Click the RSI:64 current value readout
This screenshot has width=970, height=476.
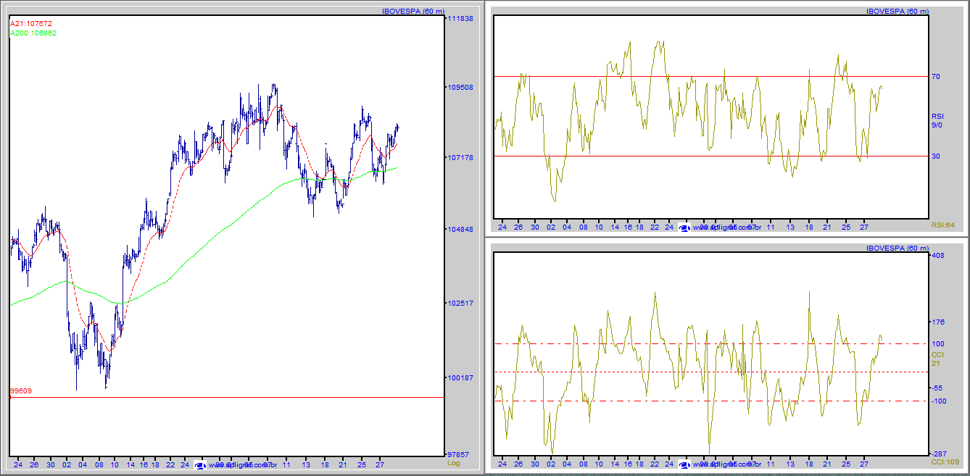943,226
